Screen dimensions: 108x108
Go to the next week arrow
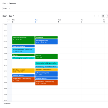point(98,16)
